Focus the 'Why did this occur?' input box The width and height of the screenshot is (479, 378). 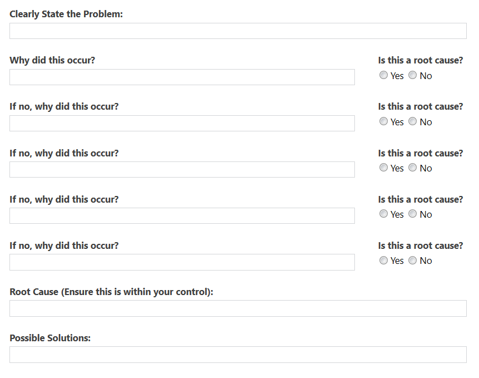tap(182, 77)
